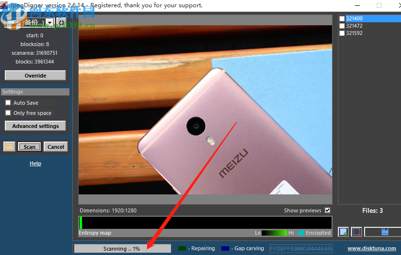Click the start: 0 value
This screenshot has height=255, width=401.
(x=34, y=35)
